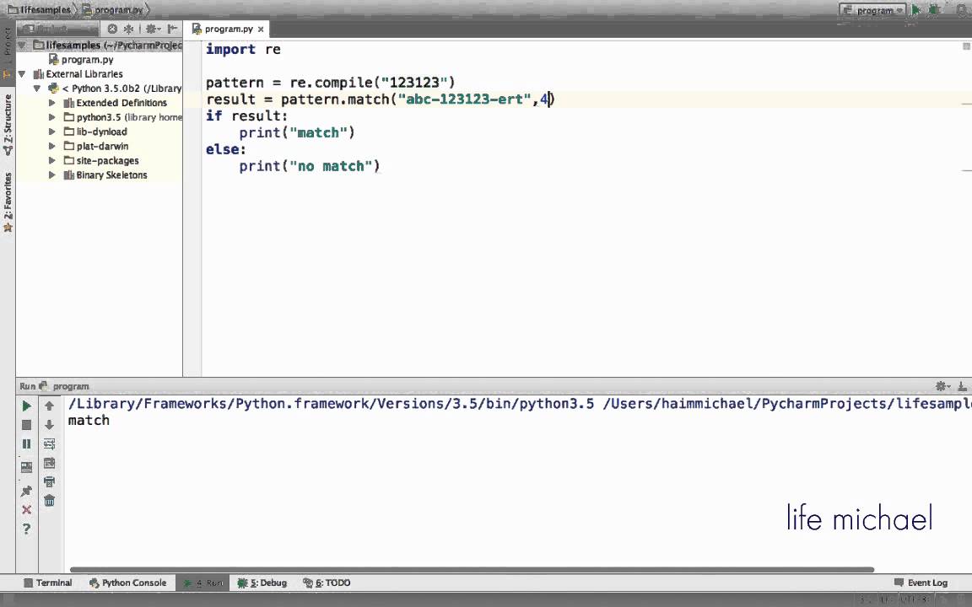
Task: Expand the site-packages folder
Action: pos(52,160)
